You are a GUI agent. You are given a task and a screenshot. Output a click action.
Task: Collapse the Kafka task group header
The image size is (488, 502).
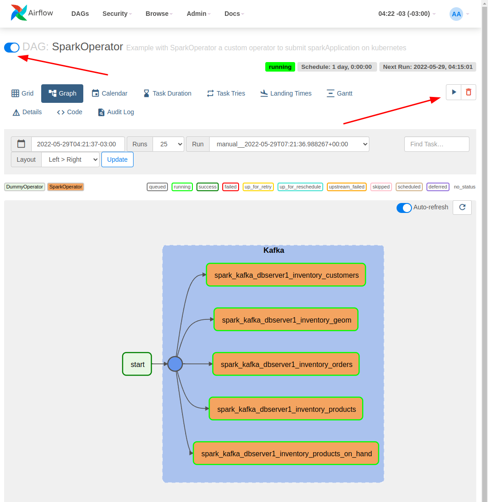[274, 251]
